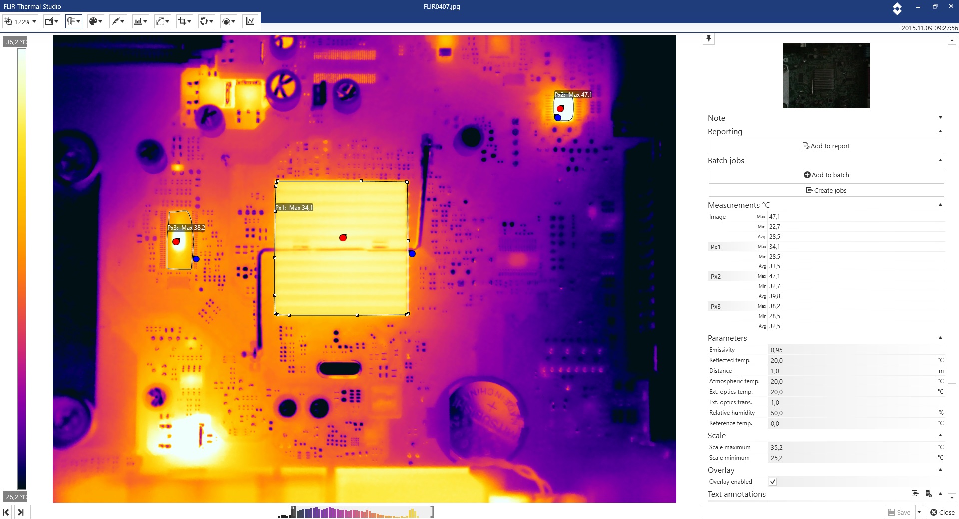Jump to the last image with navigation arrow
The image size is (959, 519).
pyautogui.click(x=21, y=512)
